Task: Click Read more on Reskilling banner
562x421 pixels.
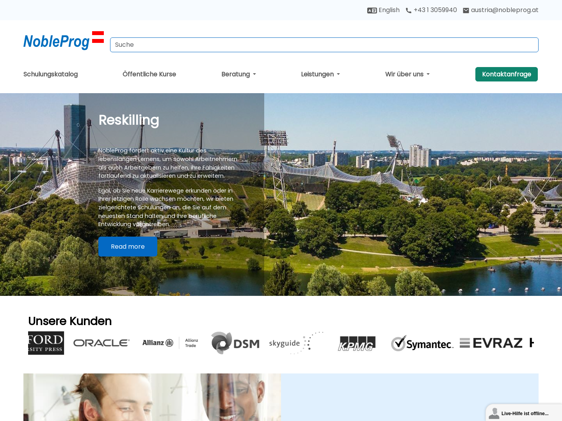Action: click(x=128, y=246)
